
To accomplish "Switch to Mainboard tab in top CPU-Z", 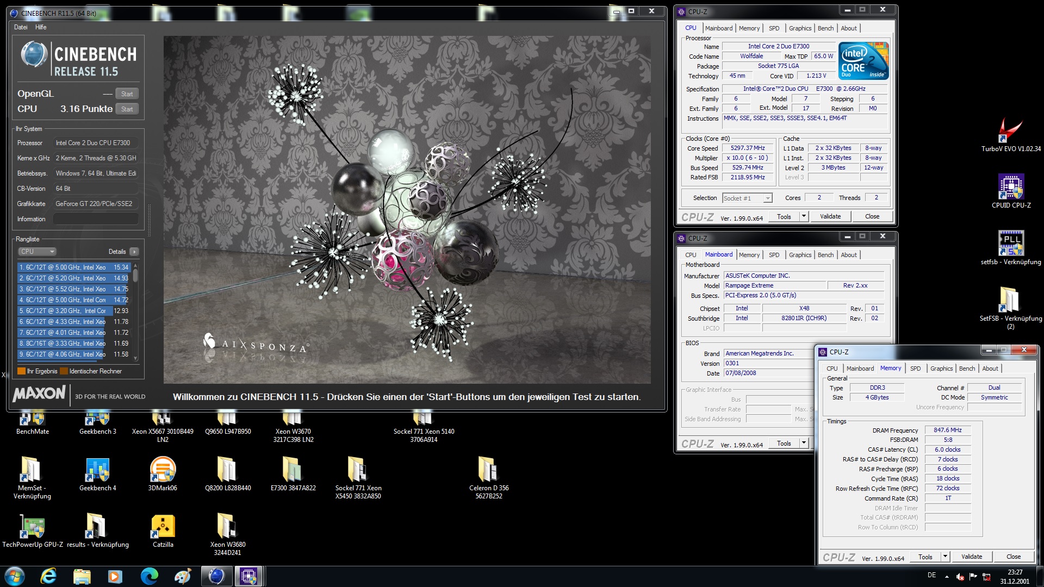I will coord(719,28).
